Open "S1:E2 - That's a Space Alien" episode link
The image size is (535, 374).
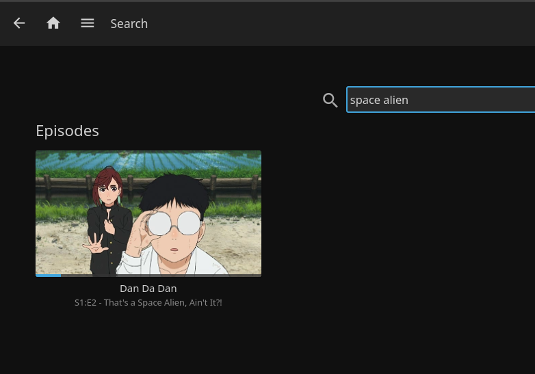[148, 302]
